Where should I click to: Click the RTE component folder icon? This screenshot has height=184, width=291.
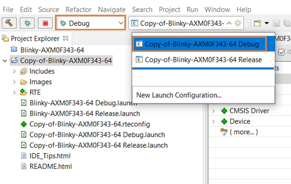pos(23,92)
